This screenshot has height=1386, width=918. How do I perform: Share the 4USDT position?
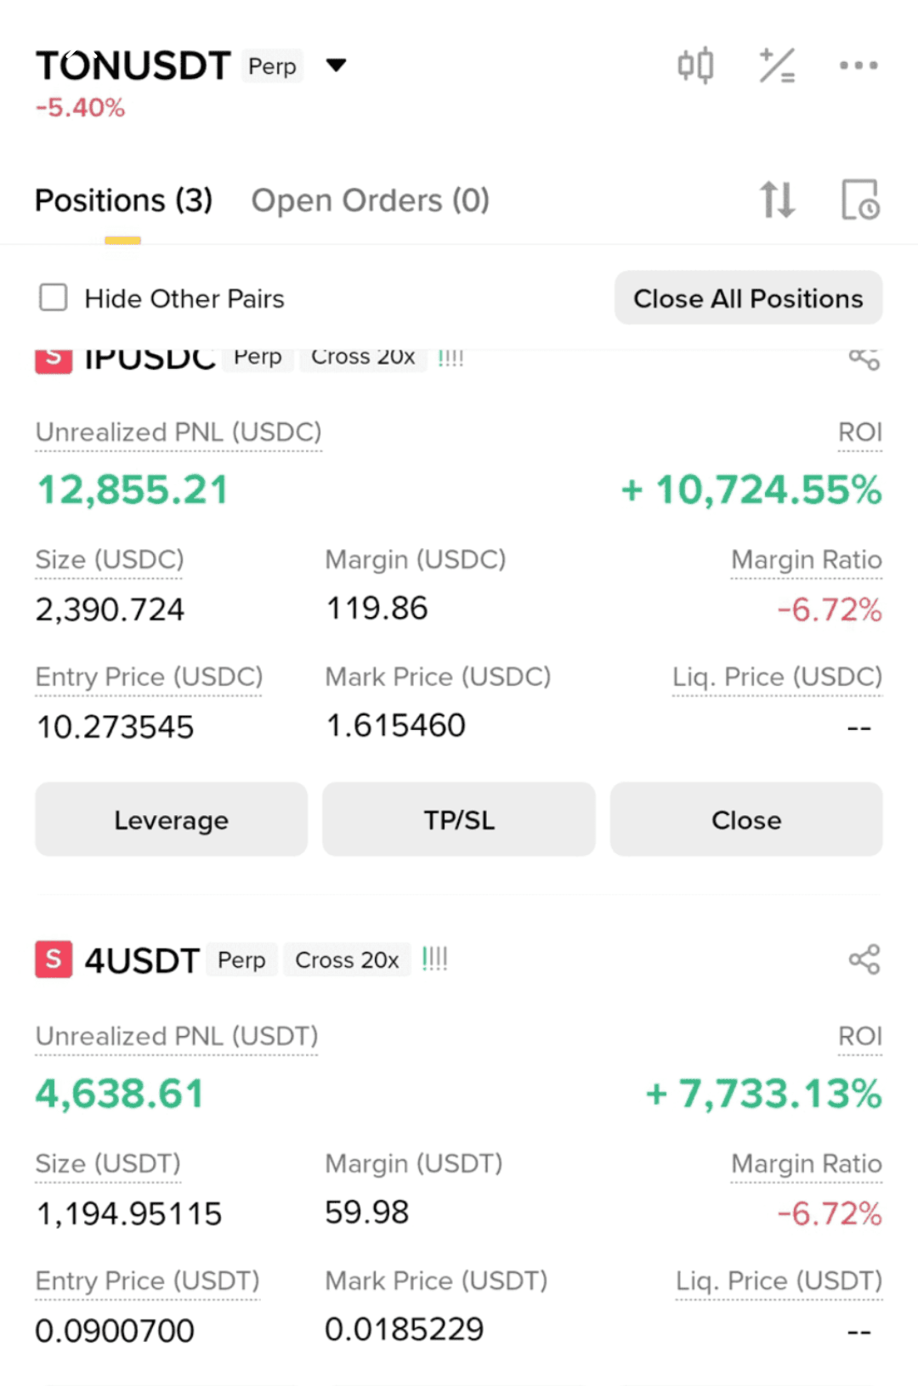tap(864, 959)
